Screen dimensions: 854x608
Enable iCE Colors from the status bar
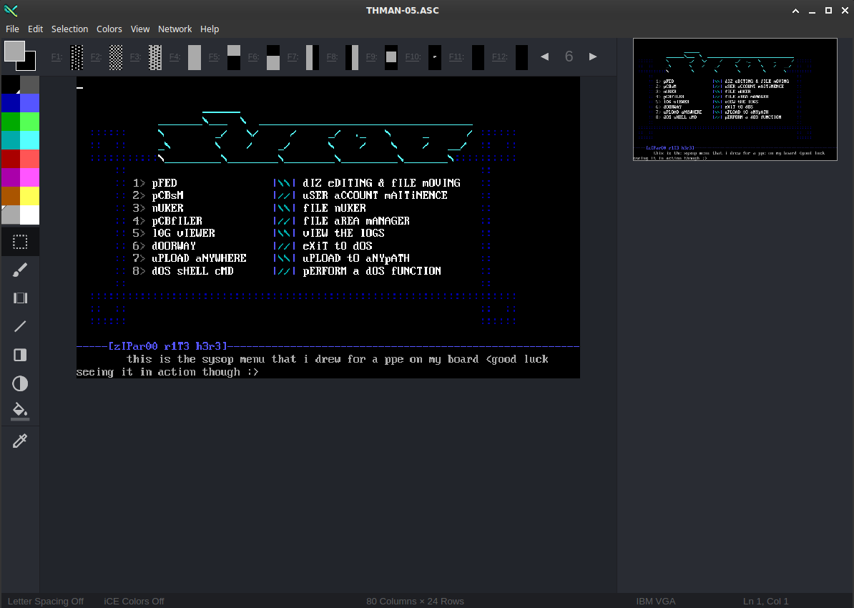point(134,601)
